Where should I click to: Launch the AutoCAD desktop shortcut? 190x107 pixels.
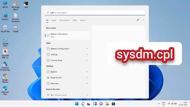[5, 54]
